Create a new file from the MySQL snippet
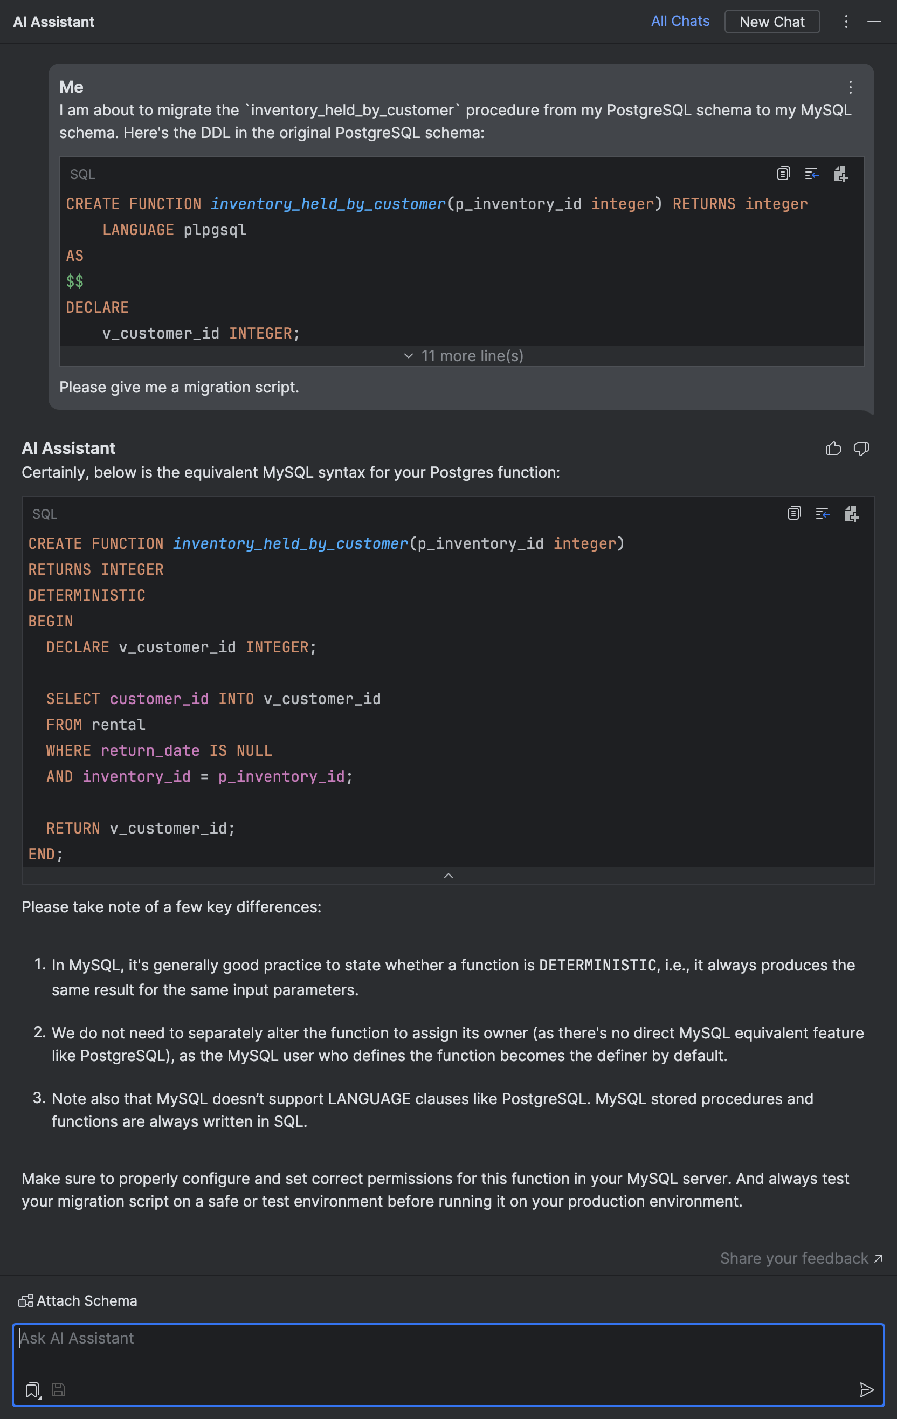This screenshot has width=897, height=1419. point(851,514)
